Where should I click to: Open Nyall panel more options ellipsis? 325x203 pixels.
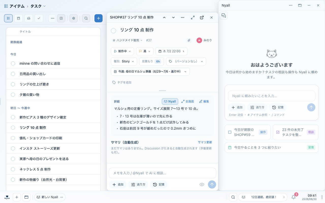291,5
